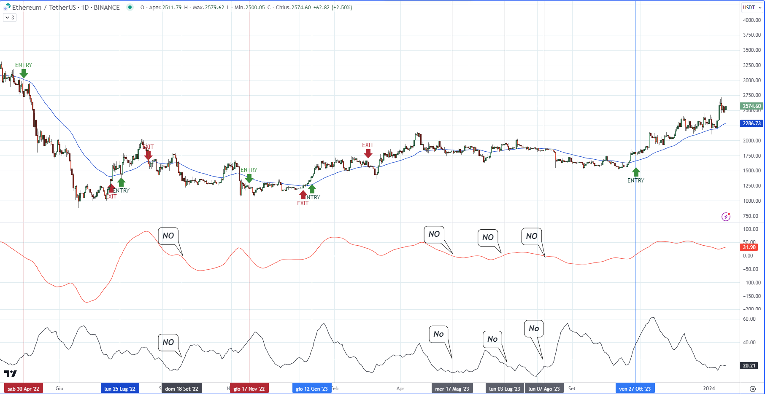
Task: Expand the collapsed indicators legend showing 3
Action: tap(10, 17)
